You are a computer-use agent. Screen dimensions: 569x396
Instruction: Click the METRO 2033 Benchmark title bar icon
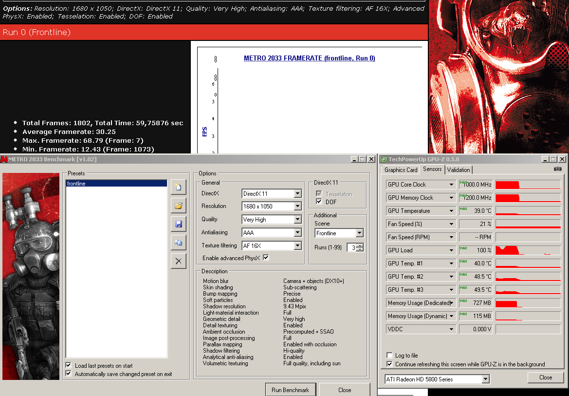point(4,159)
